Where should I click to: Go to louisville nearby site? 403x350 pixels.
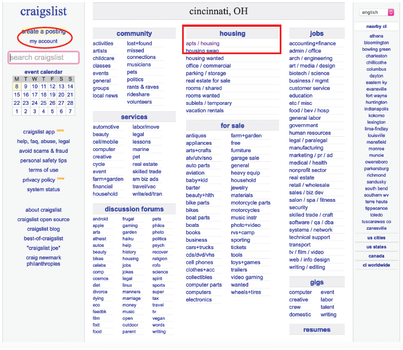point(376,136)
